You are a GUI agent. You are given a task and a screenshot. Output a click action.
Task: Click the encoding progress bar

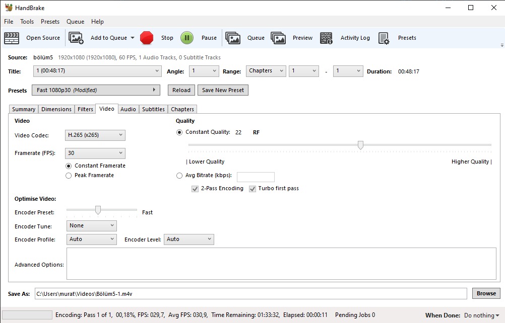[27, 315]
